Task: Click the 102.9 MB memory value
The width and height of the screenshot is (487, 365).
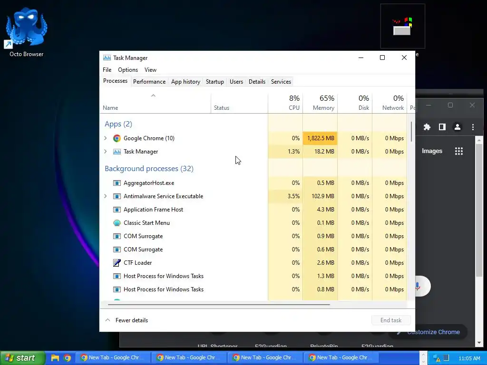Action: click(x=323, y=196)
